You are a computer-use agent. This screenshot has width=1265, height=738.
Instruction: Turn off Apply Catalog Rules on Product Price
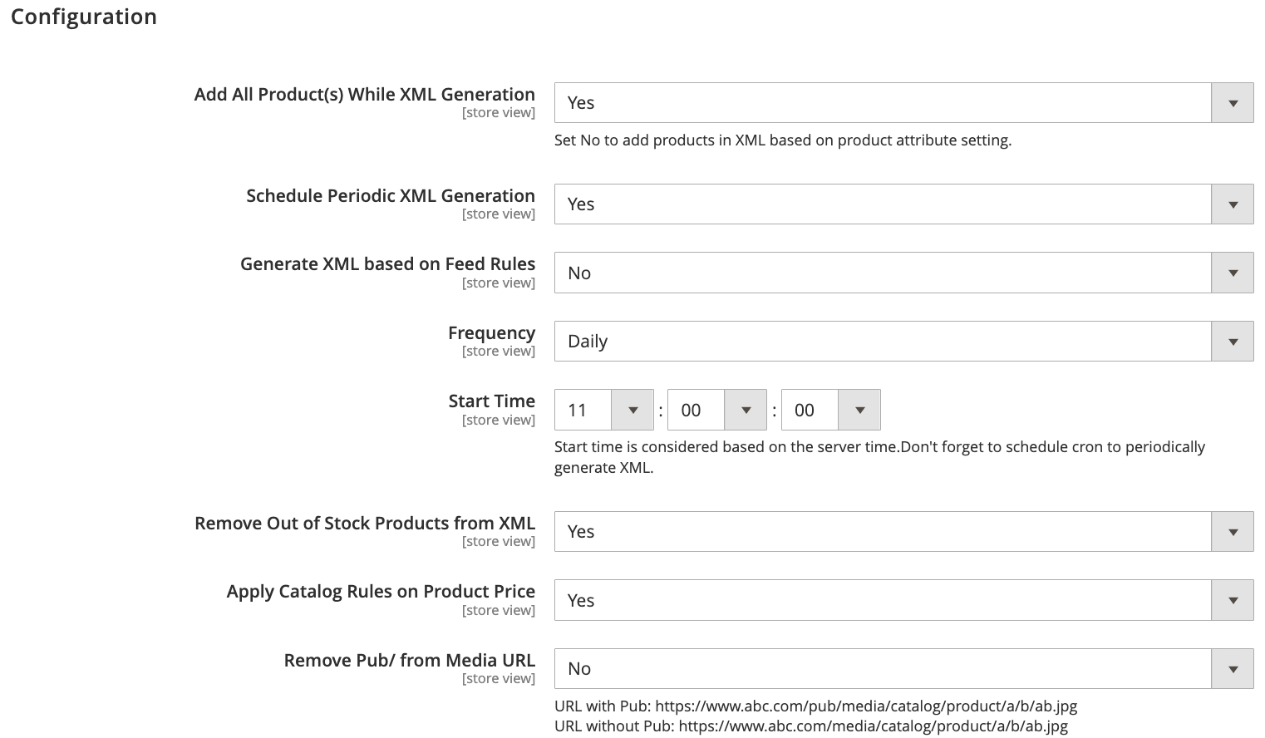[881, 600]
